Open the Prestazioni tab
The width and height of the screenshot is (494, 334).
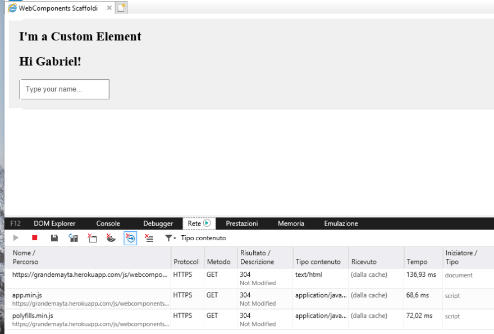point(241,223)
